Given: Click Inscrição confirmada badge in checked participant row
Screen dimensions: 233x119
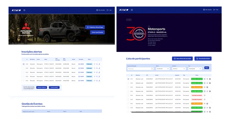Looking at the screenshot, I should click(197, 79).
